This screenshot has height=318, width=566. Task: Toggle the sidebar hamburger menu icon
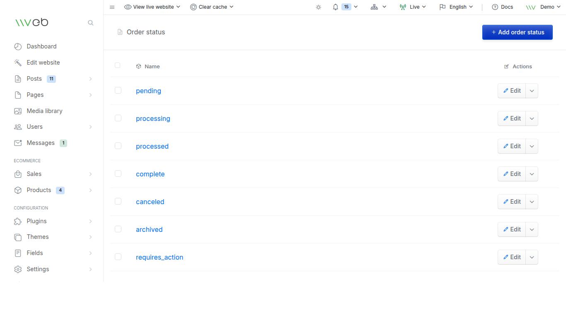coord(112,7)
